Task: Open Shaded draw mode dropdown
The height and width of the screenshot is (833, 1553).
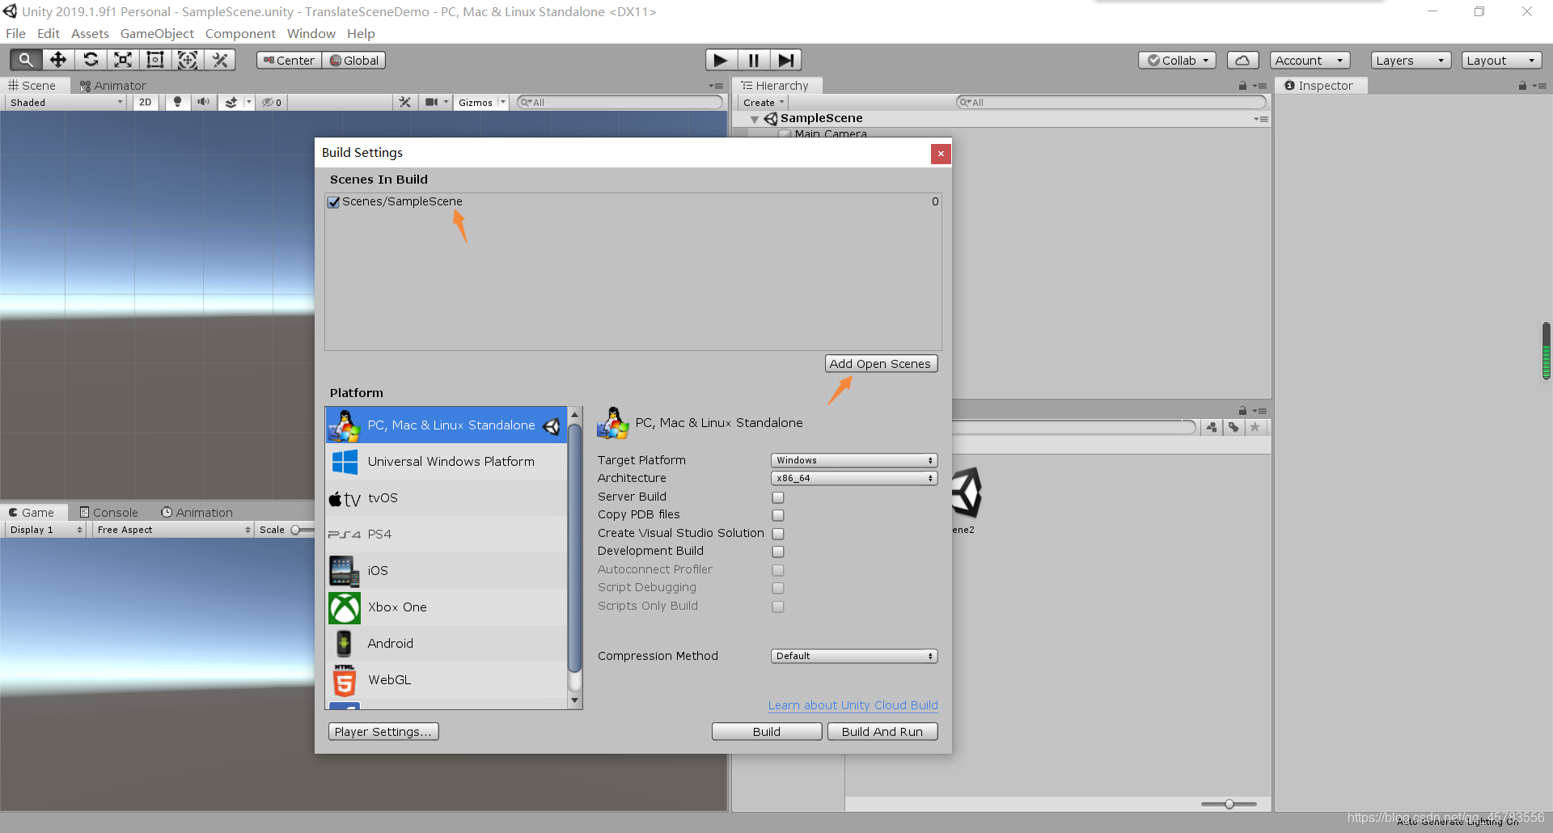Action: (x=66, y=103)
